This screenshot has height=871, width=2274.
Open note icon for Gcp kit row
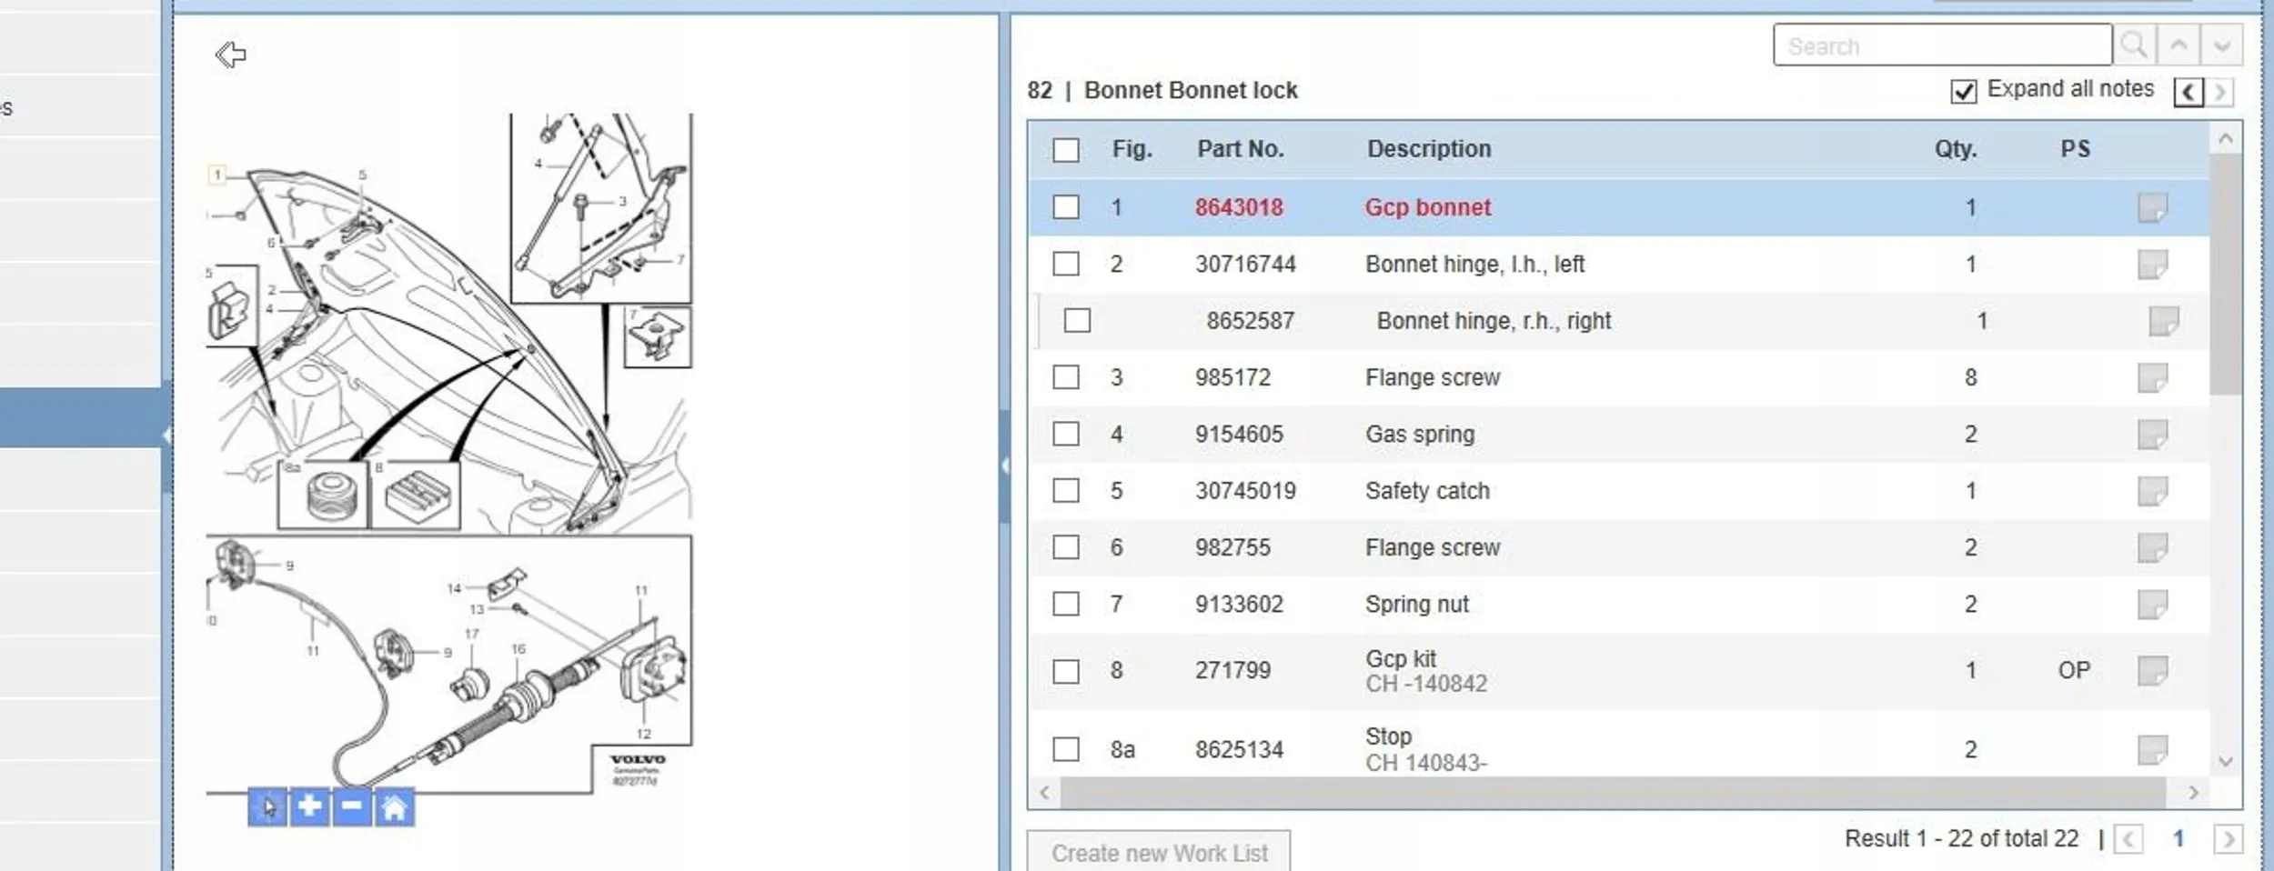2152,671
